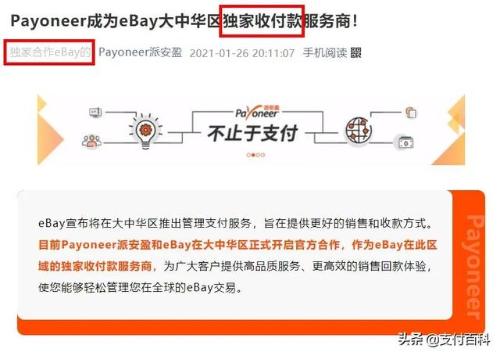Screen dimensions: 500x356
Task: Click the 头条 @支付百科 watermark
Action: [444, 340]
